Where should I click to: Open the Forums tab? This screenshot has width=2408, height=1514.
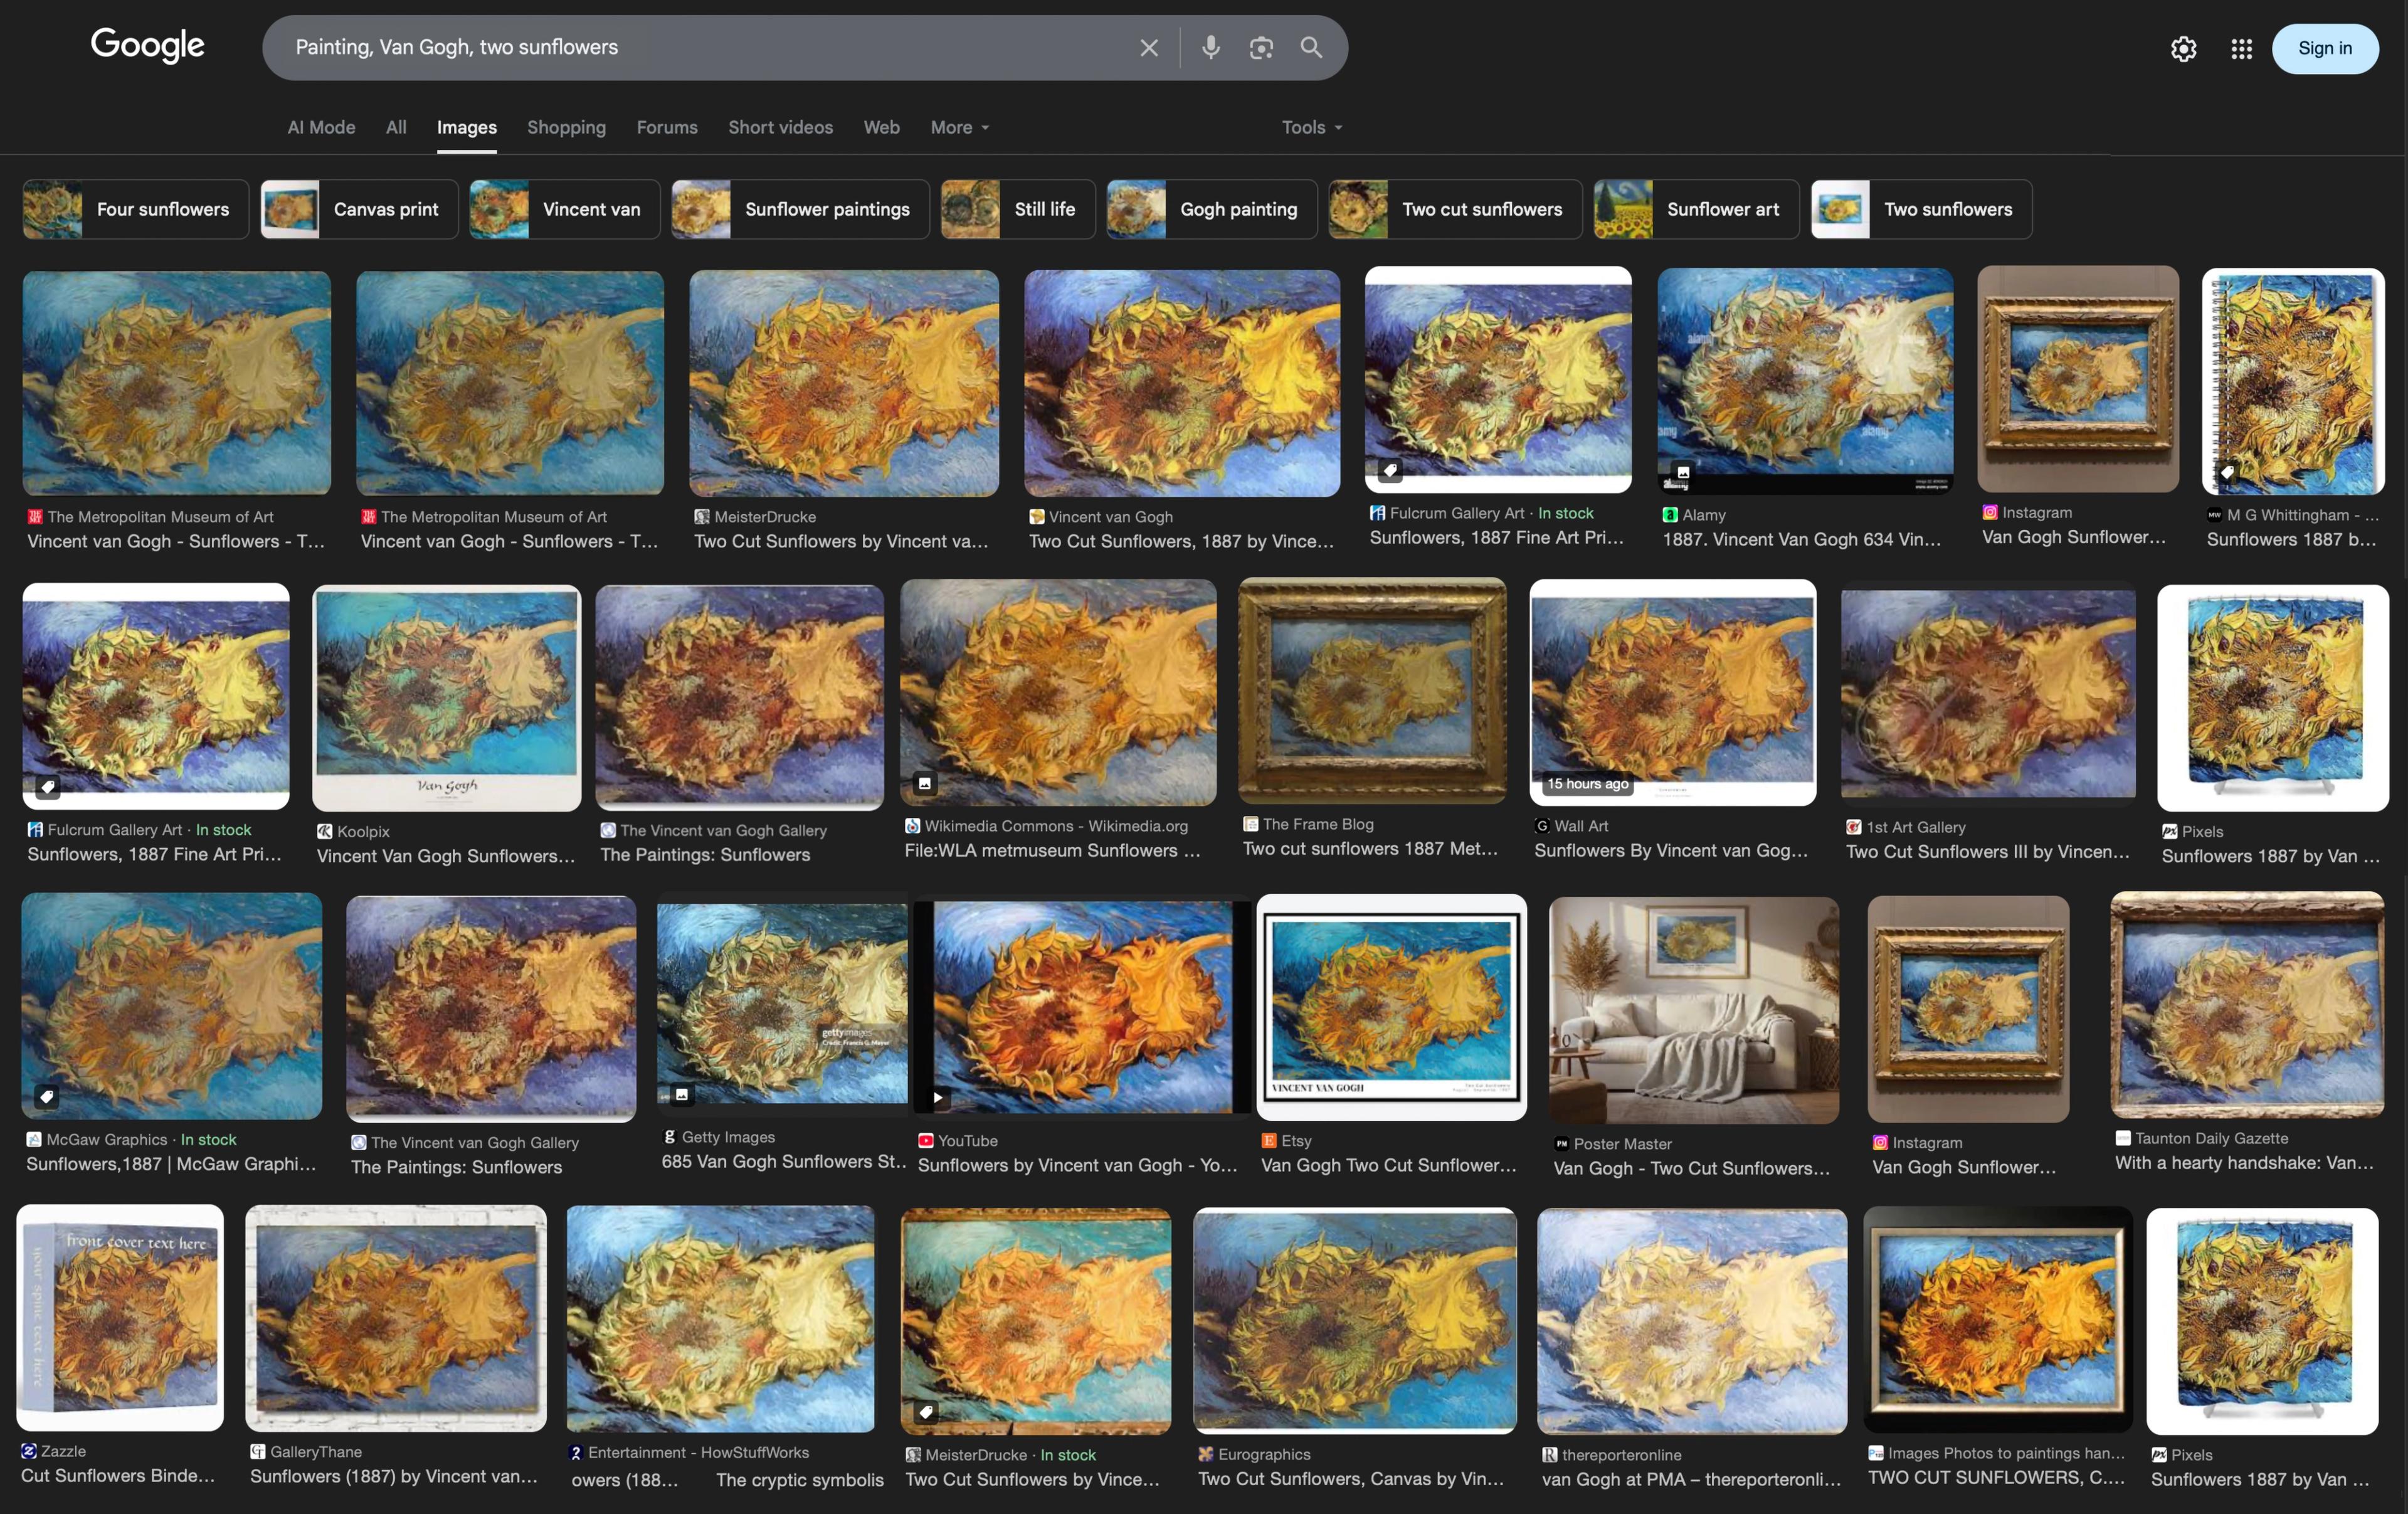(667, 127)
